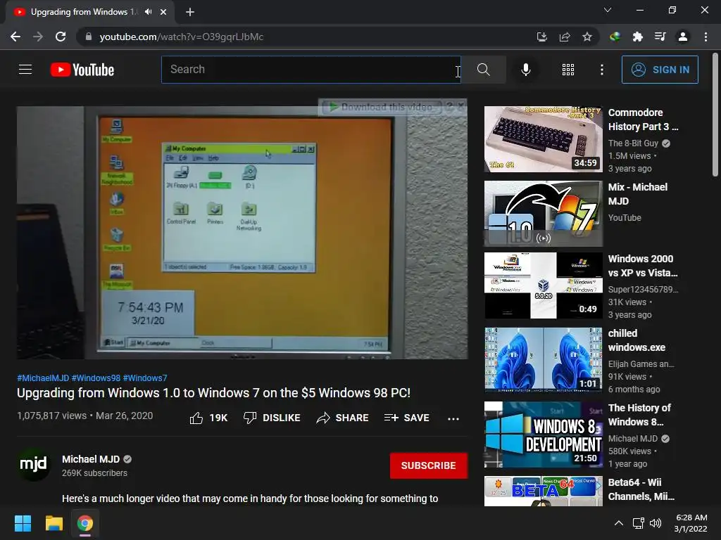721x540 pixels.
Task: Open the YouTube hamburger guide menu
Action: (25, 70)
